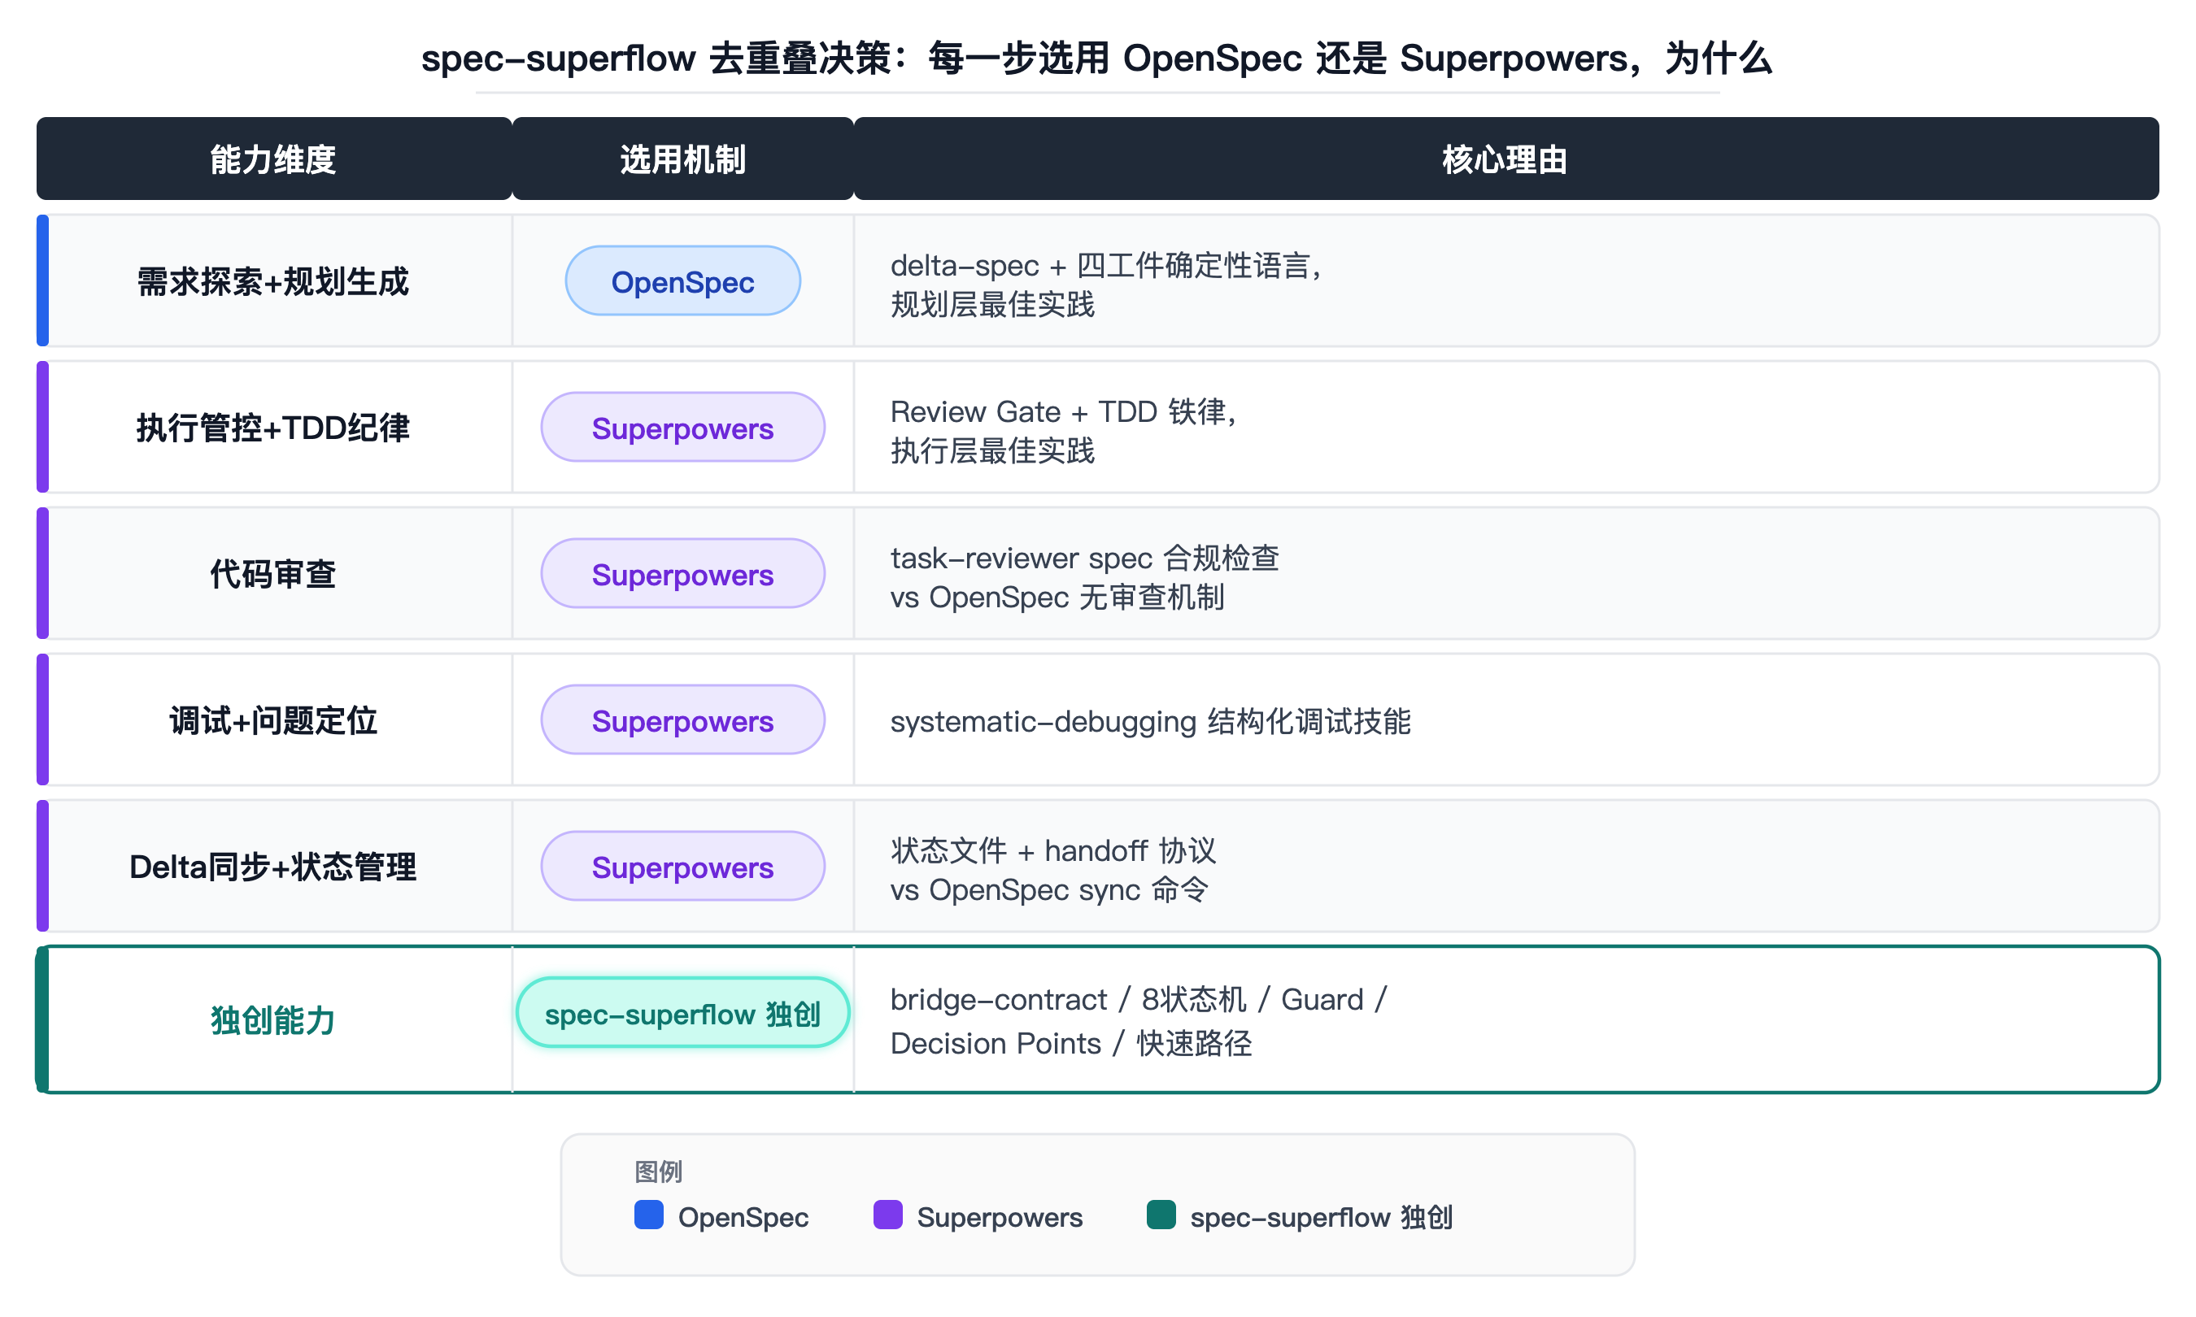Click the 独创能力 row label
This screenshot has height=1317, width=2196.
[x=273, y=1019]
